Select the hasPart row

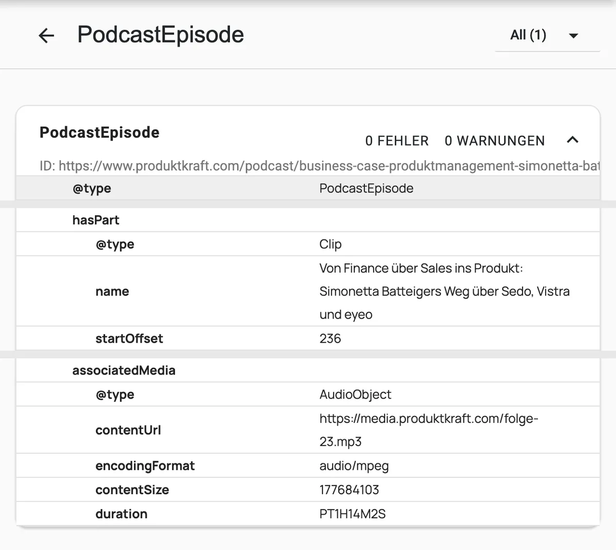pos(308,220)
